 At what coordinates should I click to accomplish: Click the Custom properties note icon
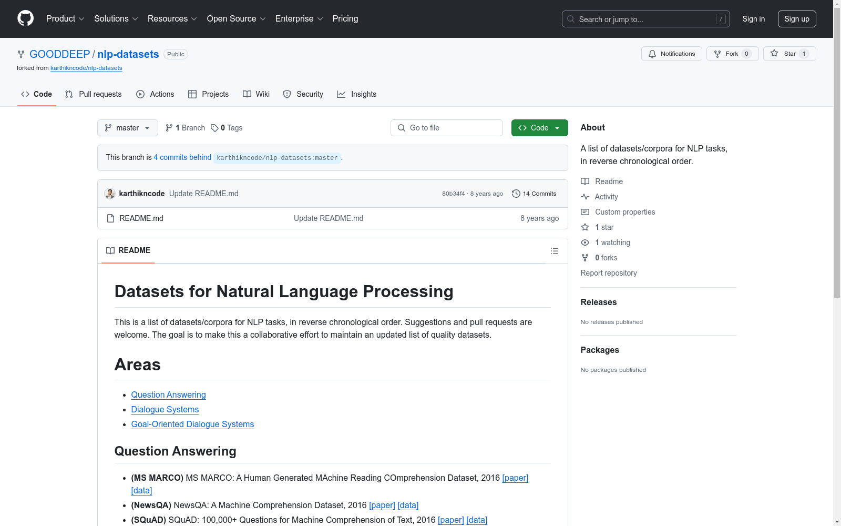point(585,212)
